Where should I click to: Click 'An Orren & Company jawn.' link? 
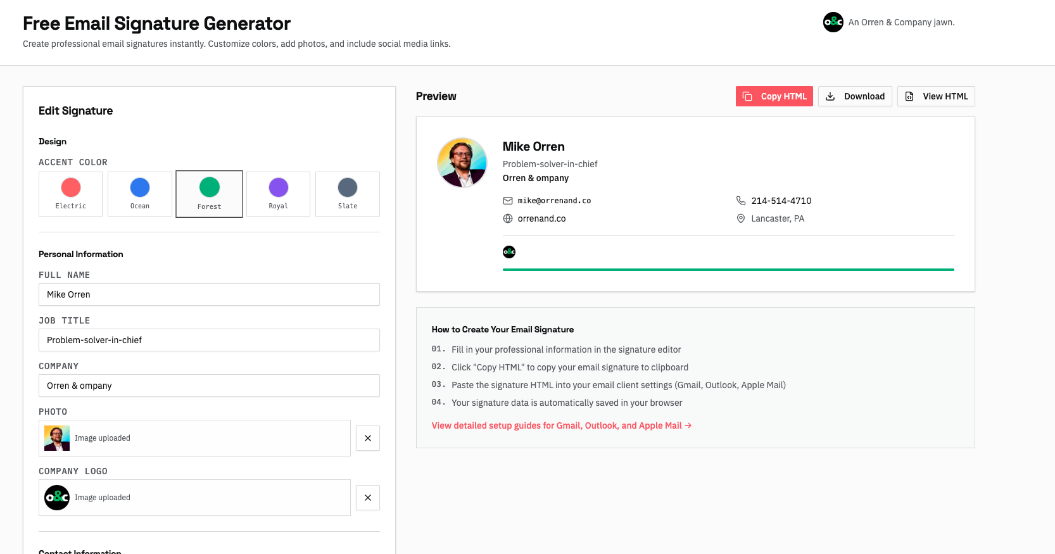tap(902, 22)
